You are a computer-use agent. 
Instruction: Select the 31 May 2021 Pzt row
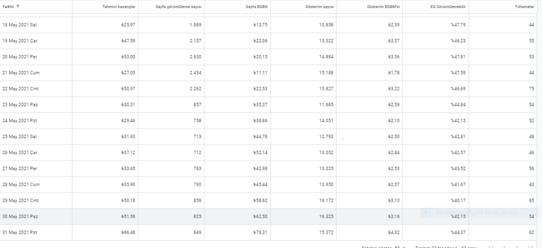pos(268,233)
